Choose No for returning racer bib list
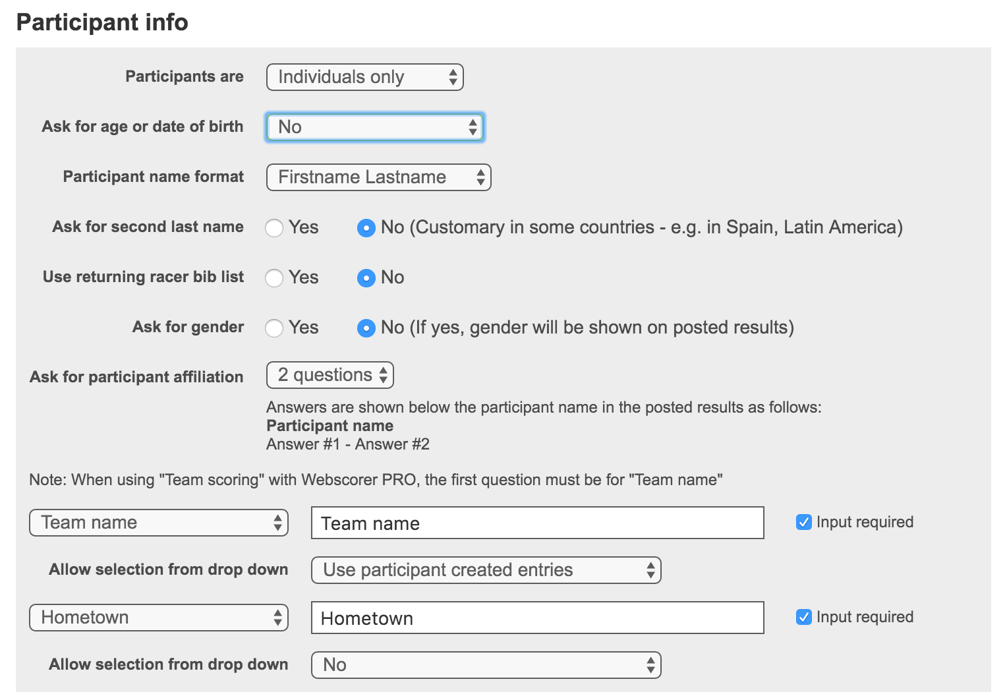Image resolution: width=1007 pixels, height=700 pixels. pos(366,278)
